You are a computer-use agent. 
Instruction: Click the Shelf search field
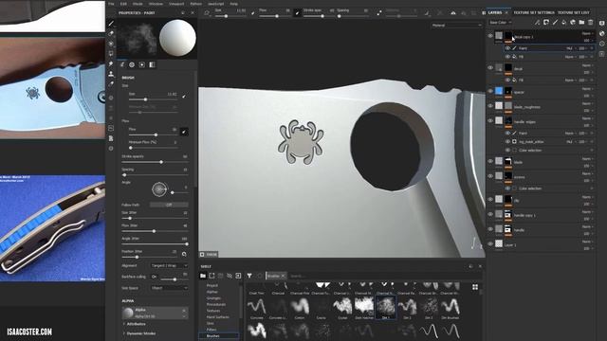coord(383,276)
